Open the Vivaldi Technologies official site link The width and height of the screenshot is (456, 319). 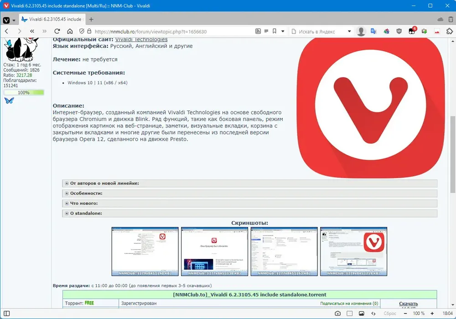(x=141, y=39)
